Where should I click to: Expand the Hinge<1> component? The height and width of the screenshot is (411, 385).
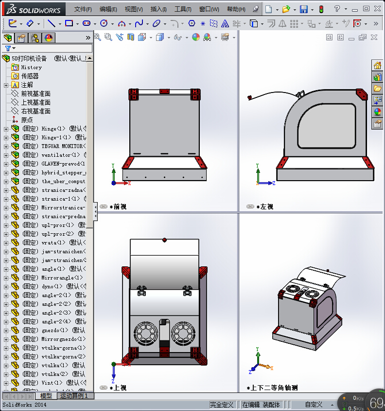click(6, 129)
